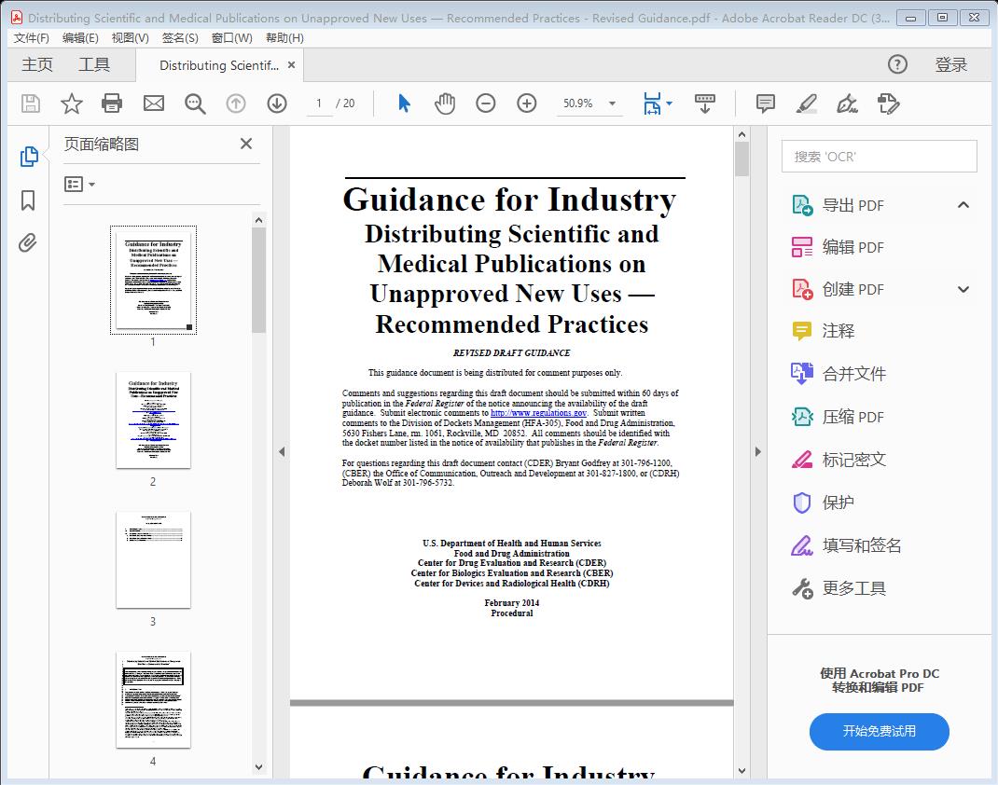The height and width of the screenshot is (785, 998).
Task: Print the document using the printer icon
Action: coord(112,103)
